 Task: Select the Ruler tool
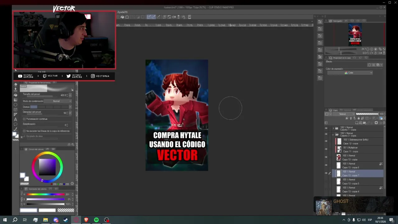click(x=16, y=114)
